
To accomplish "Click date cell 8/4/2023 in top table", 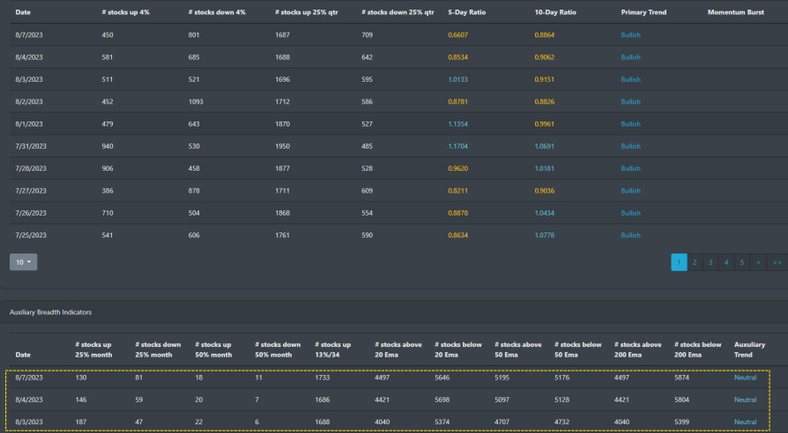I will coord(29,57).
